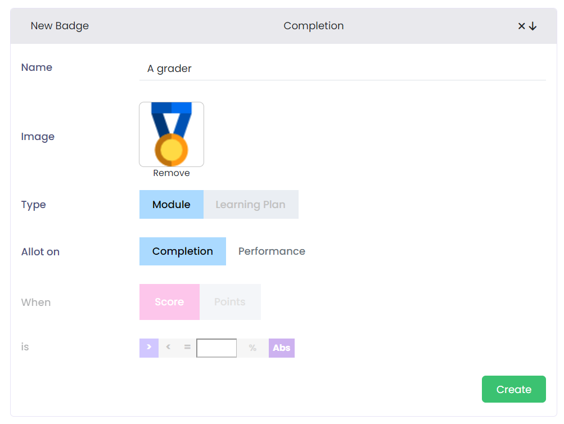The height and width of the screenshot is (424, 564).
Task: Choose Score as the When condition
Action: [x=169, y=302]
